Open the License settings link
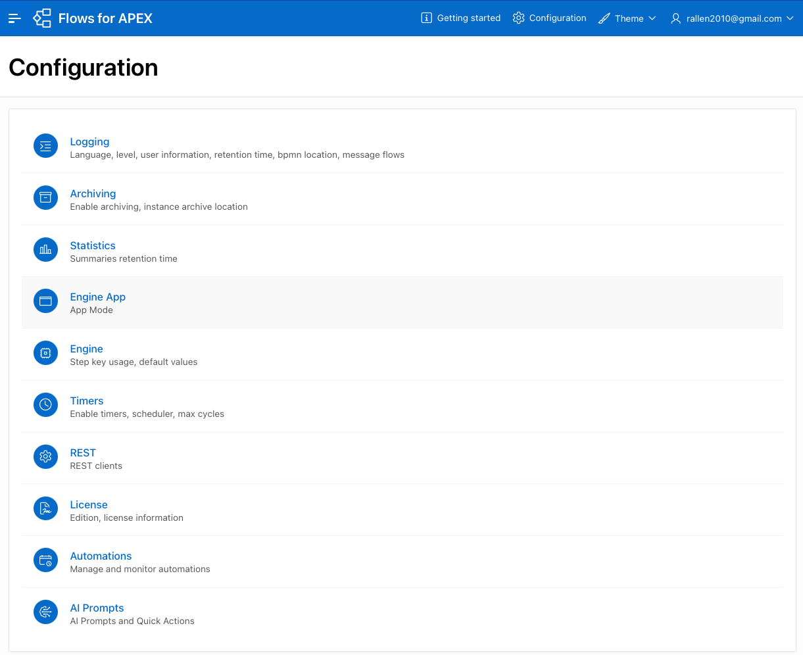Viewport: 803px width, 655px height. tap(89, 504)
